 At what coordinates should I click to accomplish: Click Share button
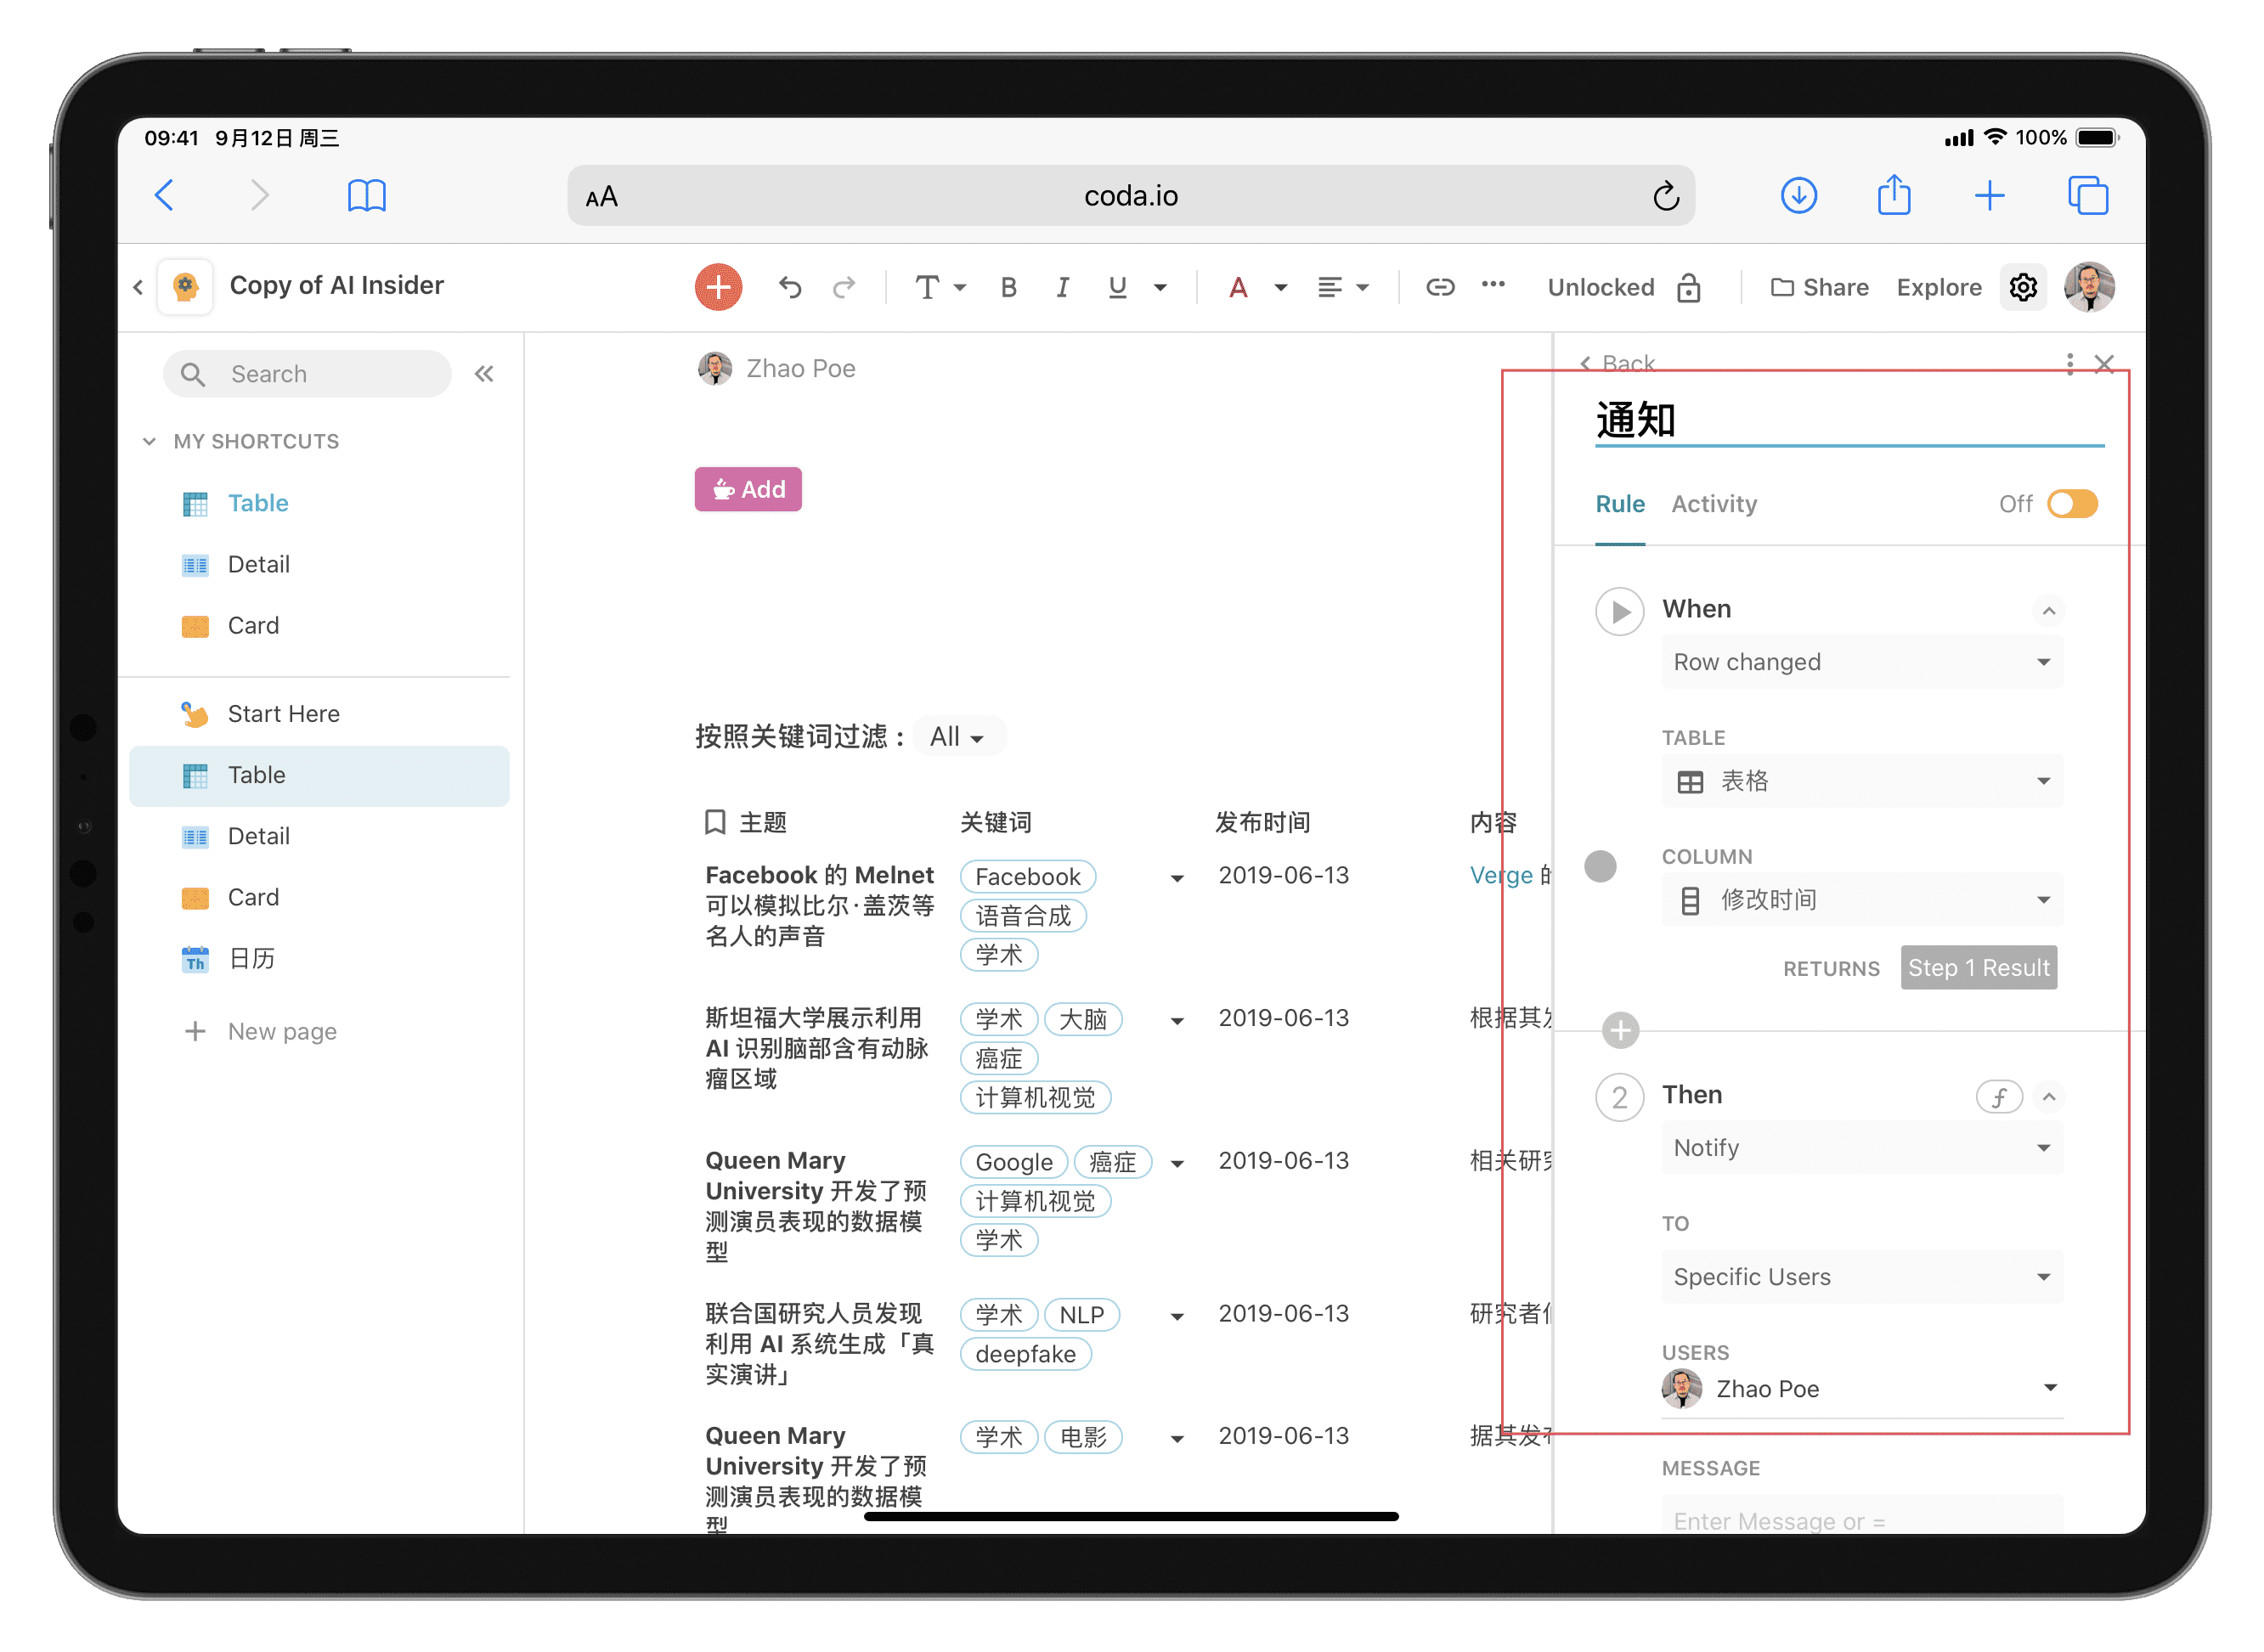tap(1819, 288)
